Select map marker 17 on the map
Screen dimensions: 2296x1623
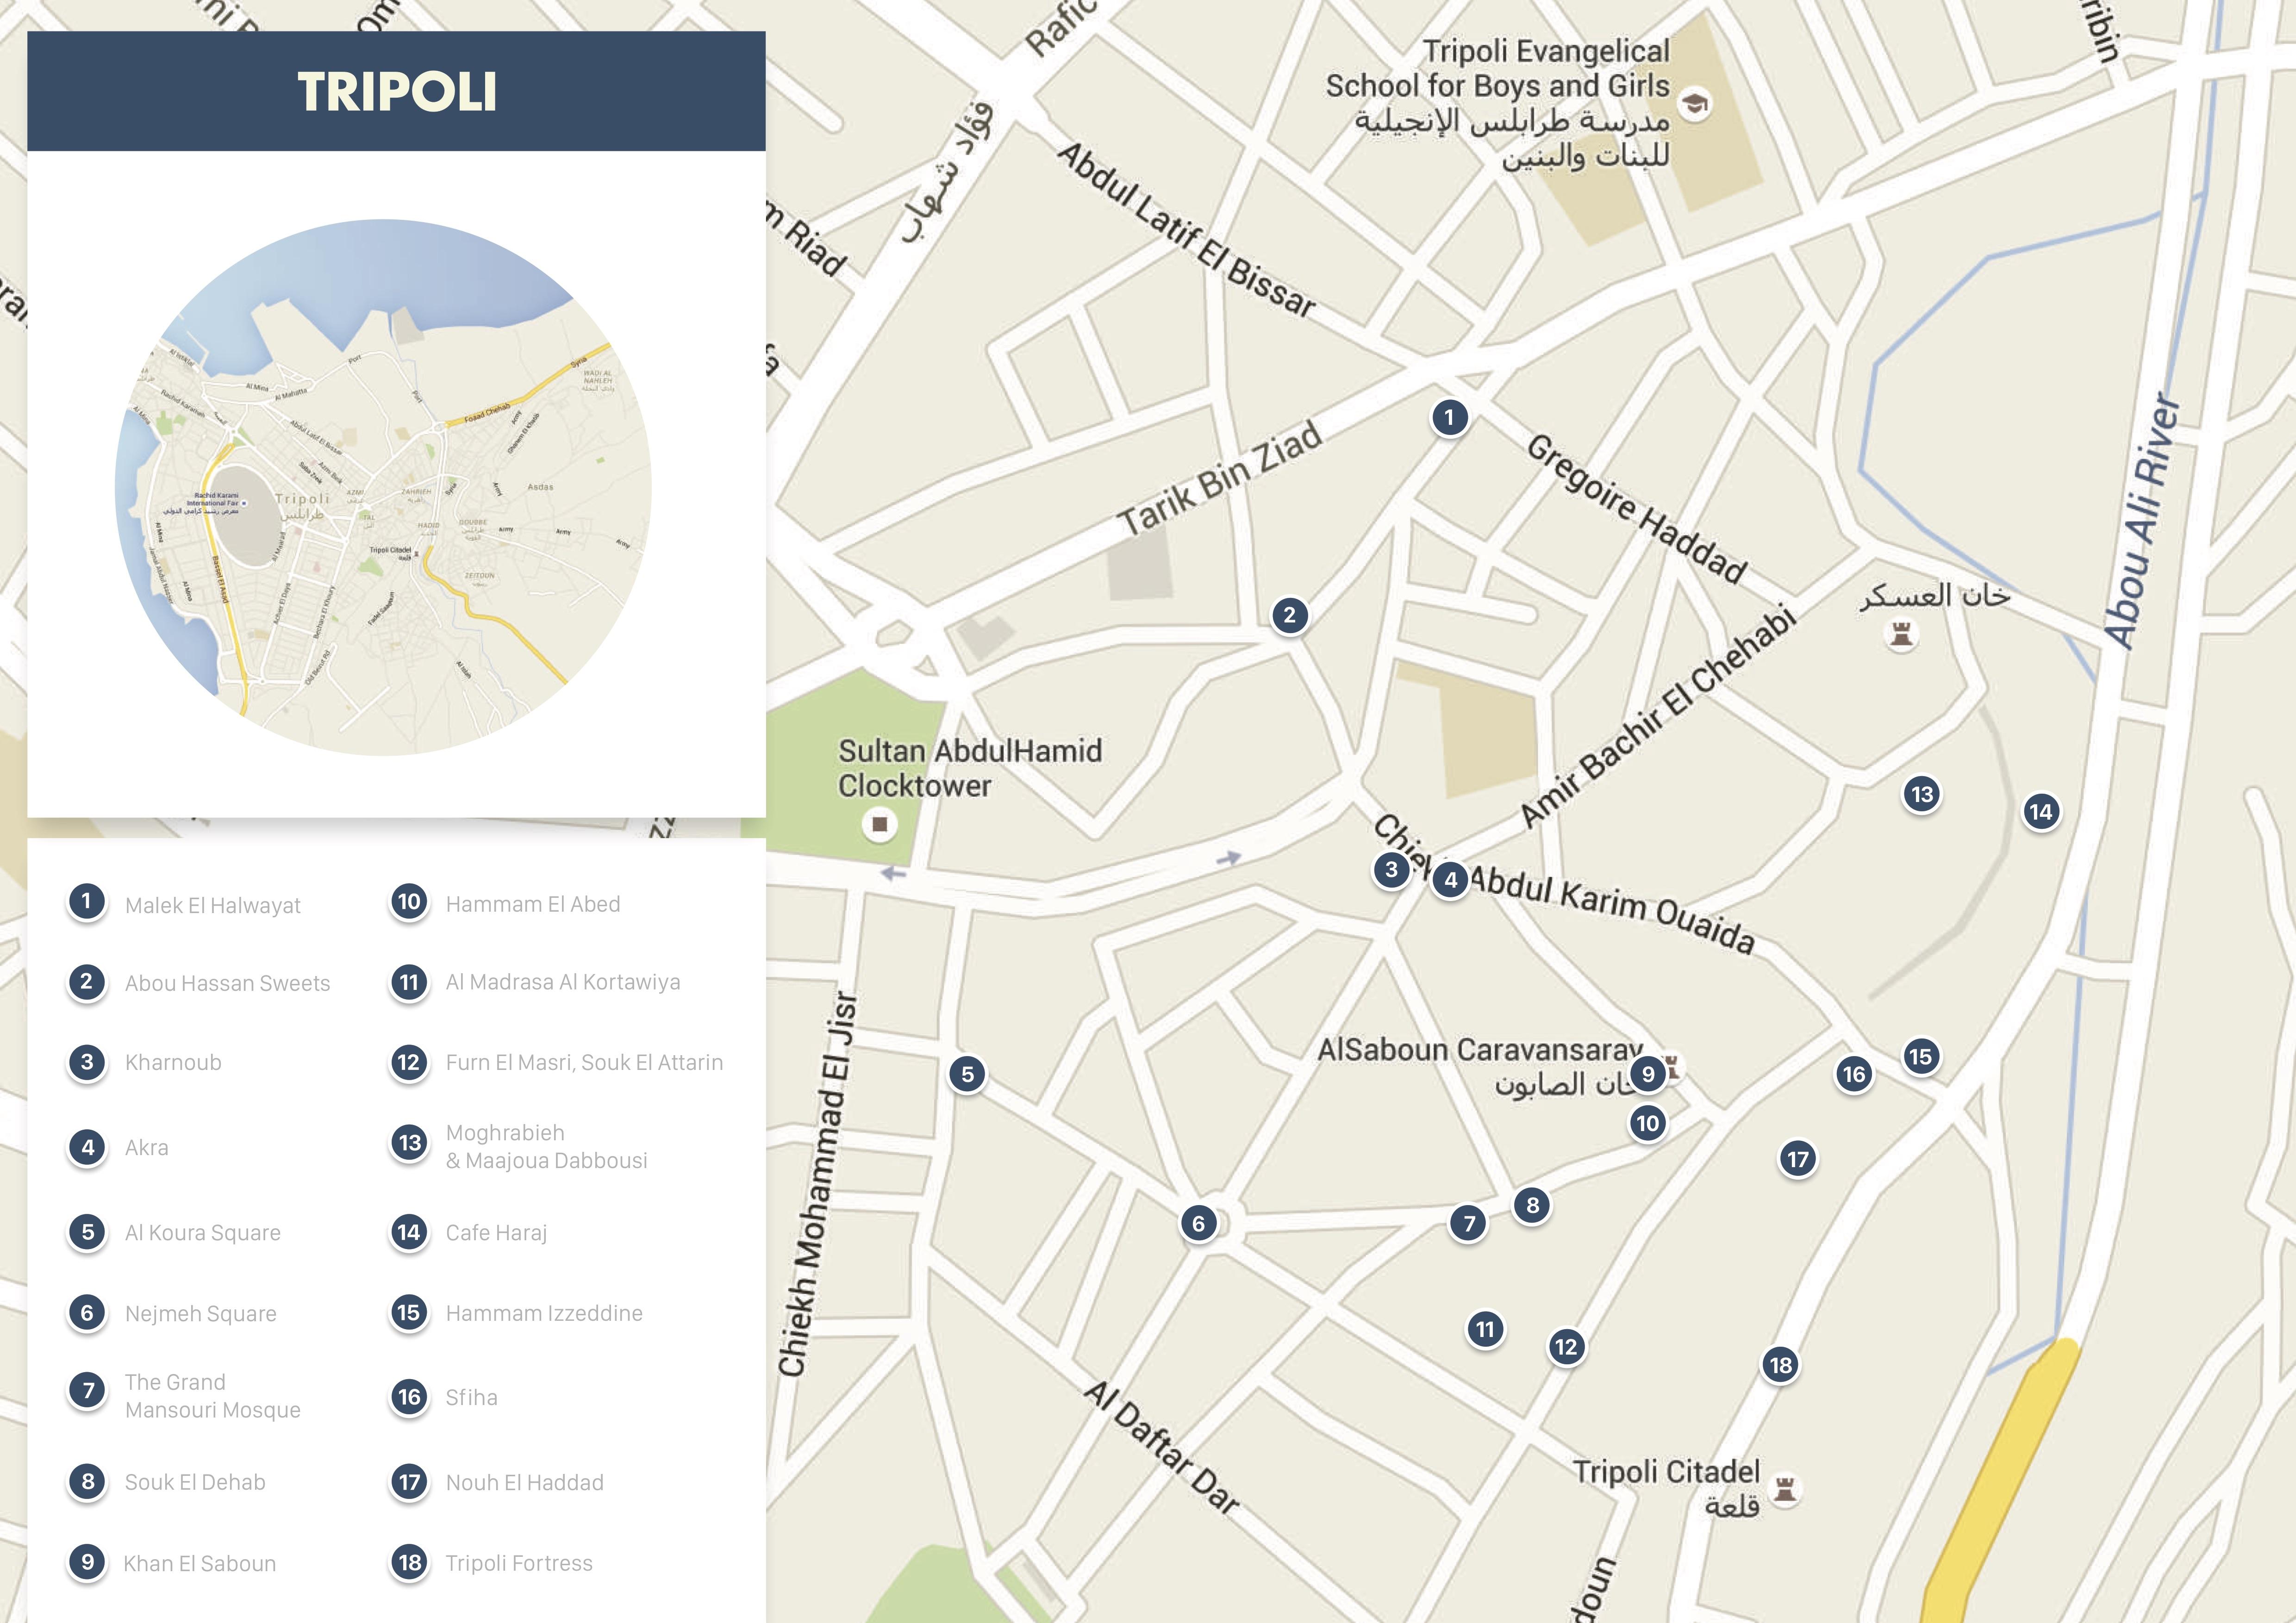pyautogui.click(x=1797, y=1159)
